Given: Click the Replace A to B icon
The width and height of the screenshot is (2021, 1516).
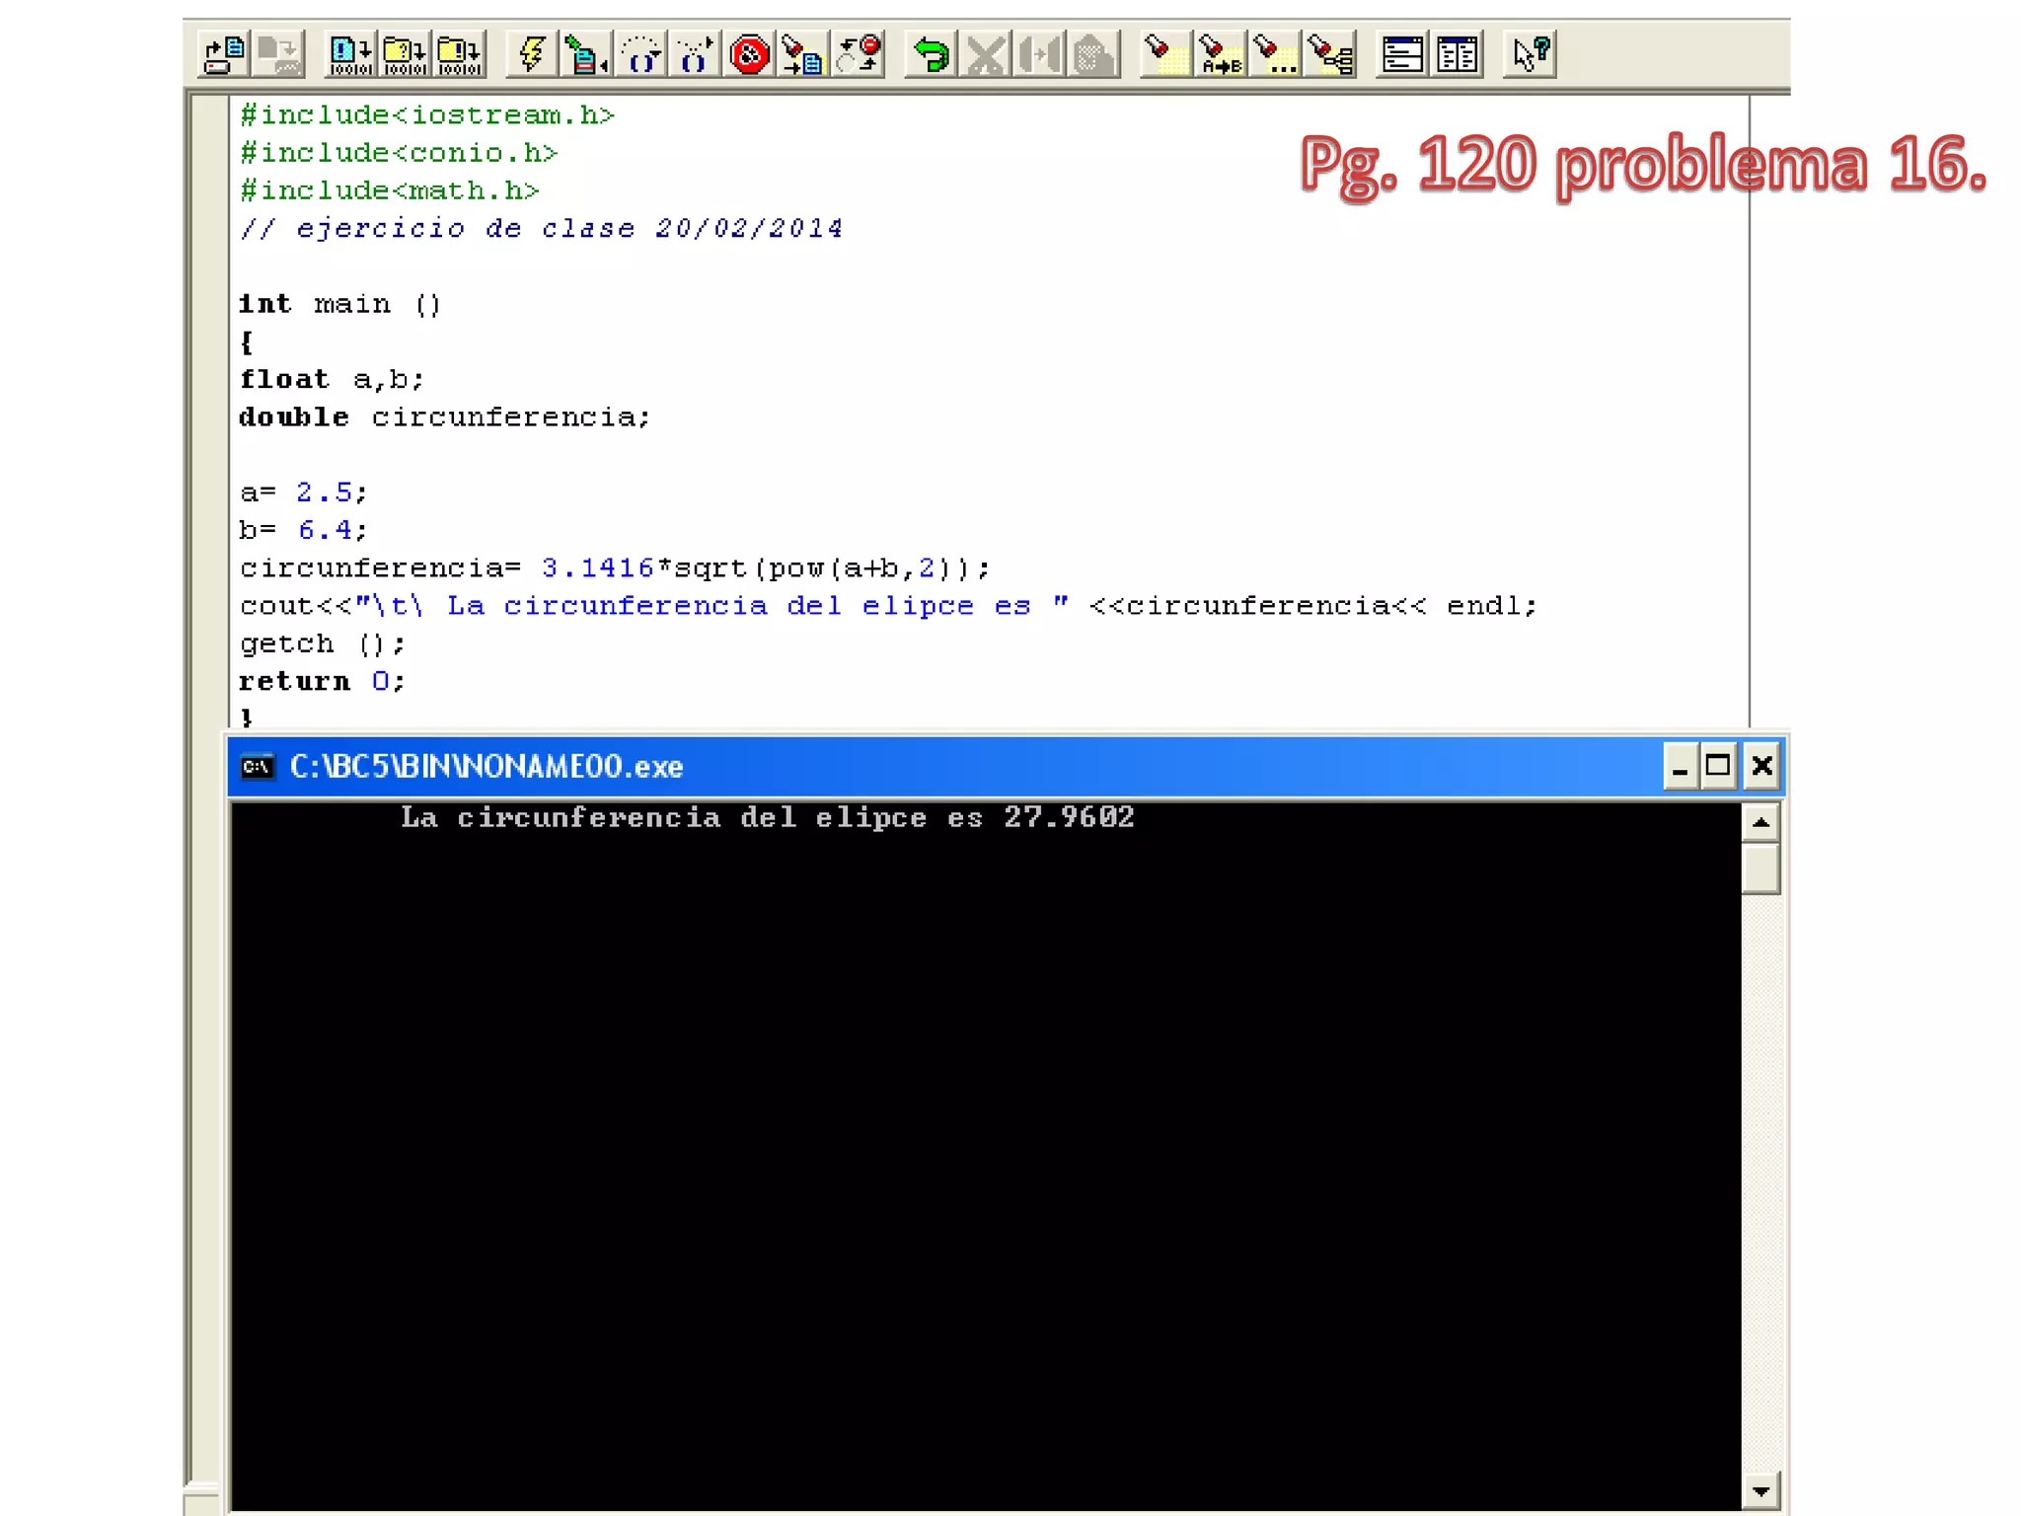Looking at the screenshot, I should [1221, 54].
